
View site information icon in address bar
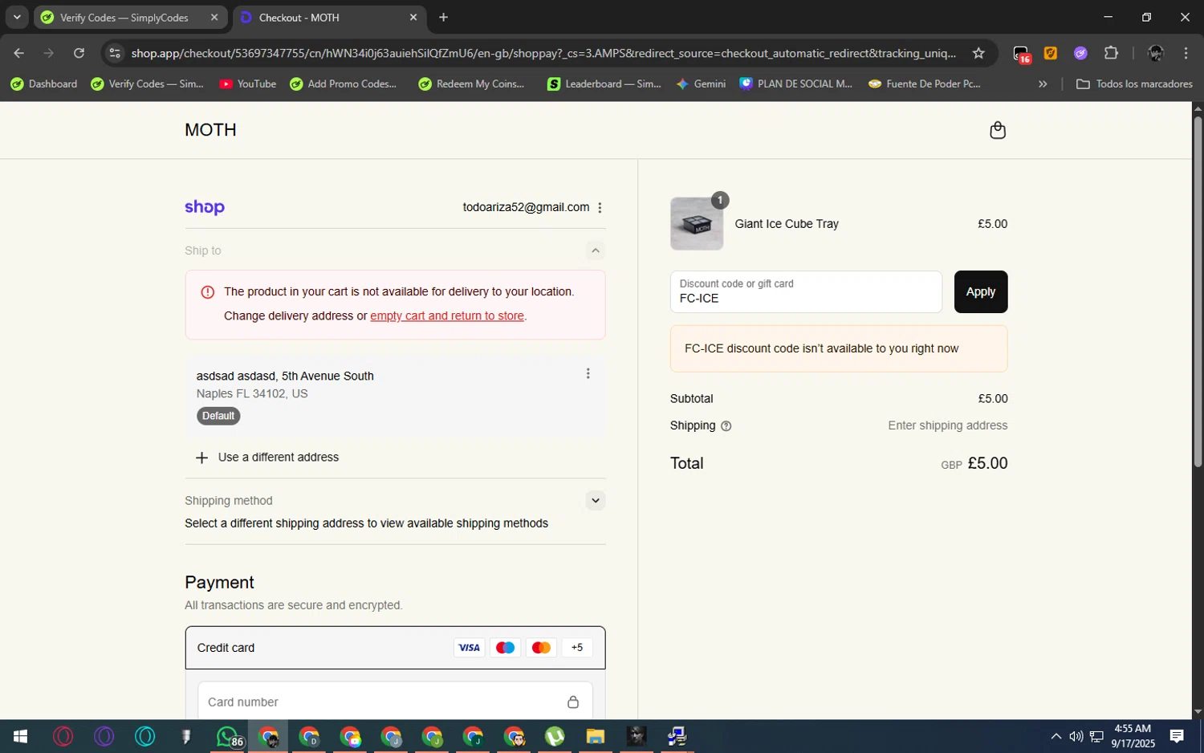point(115,53)
